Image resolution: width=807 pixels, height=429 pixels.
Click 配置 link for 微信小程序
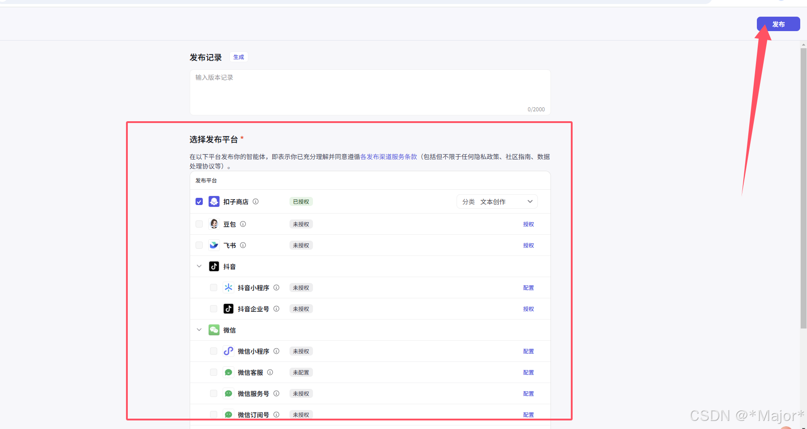click(528, 351)
